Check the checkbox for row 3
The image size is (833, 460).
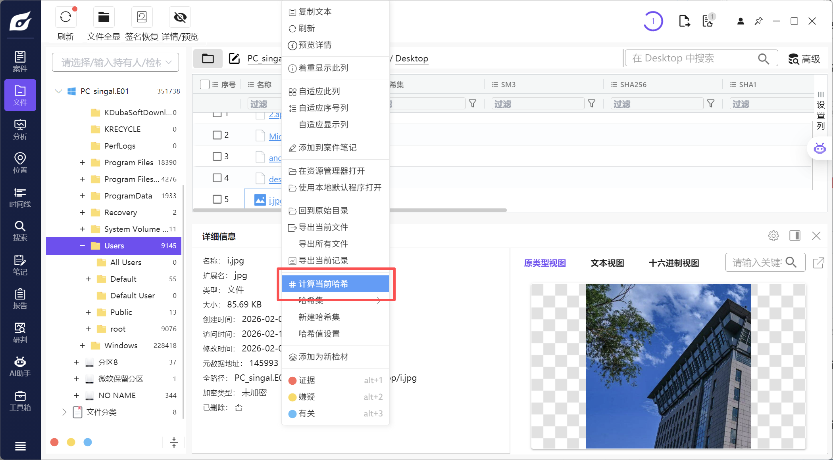(217, 157)
